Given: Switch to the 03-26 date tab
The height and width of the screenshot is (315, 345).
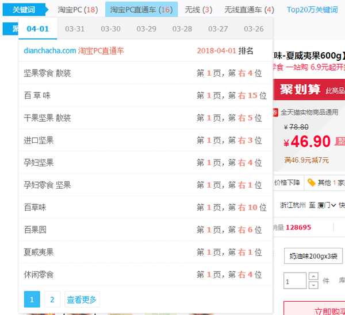Looking at the screenshot, I should (x=254, y=29).
